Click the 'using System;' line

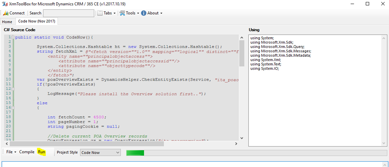coord(262,38)
